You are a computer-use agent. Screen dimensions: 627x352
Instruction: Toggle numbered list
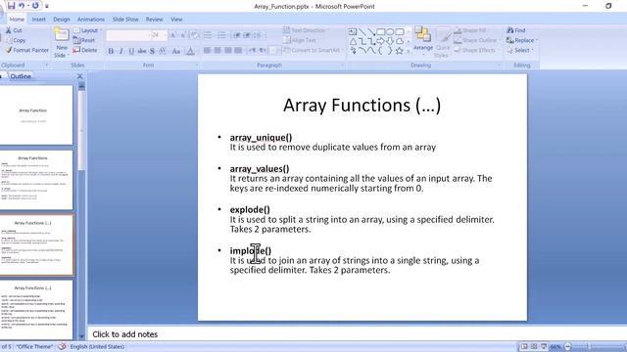(x=221, y=35)
